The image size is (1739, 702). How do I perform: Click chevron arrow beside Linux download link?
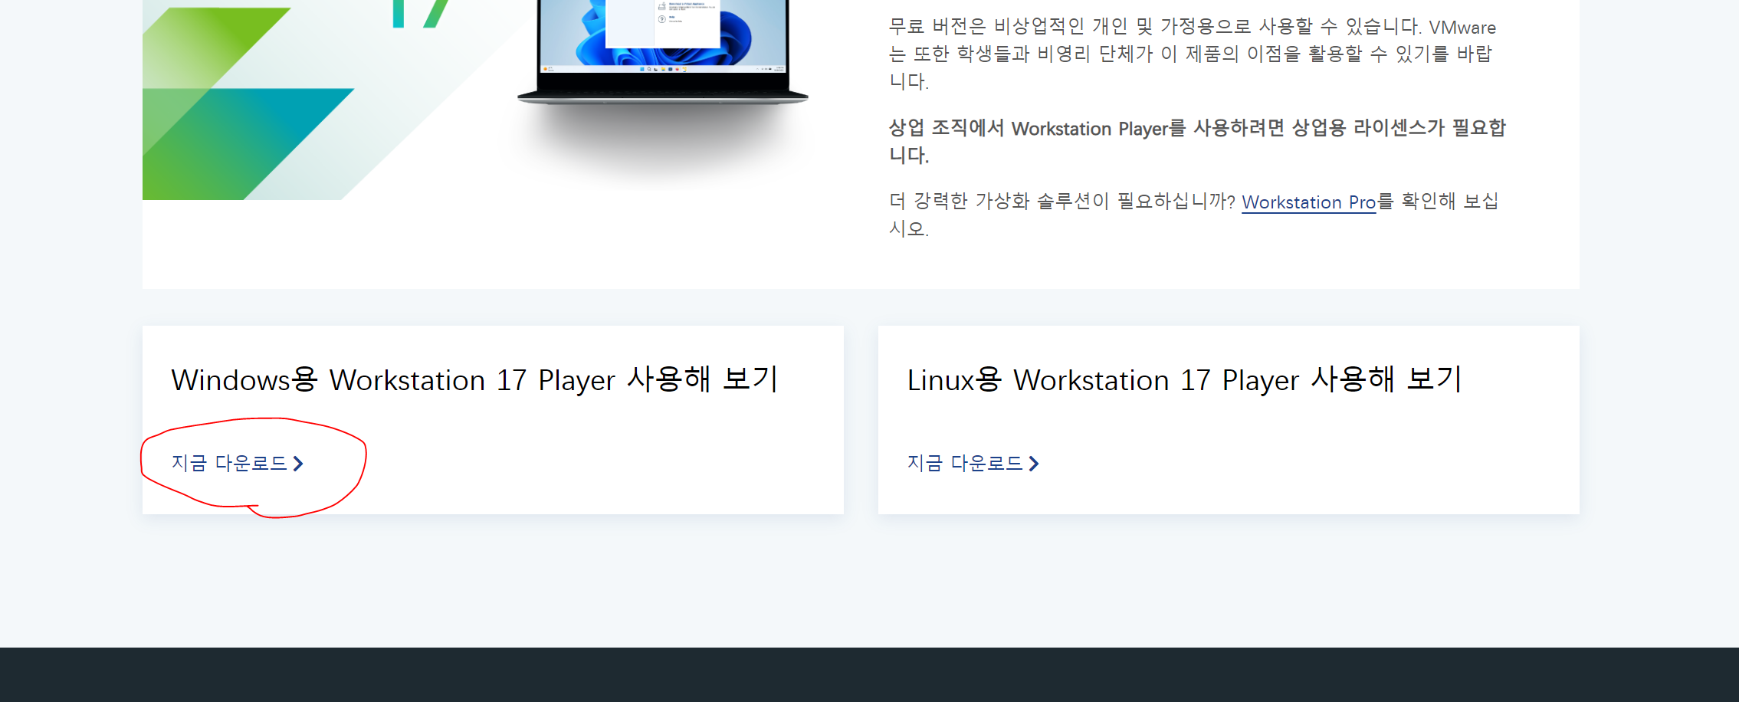(1034, 464)
